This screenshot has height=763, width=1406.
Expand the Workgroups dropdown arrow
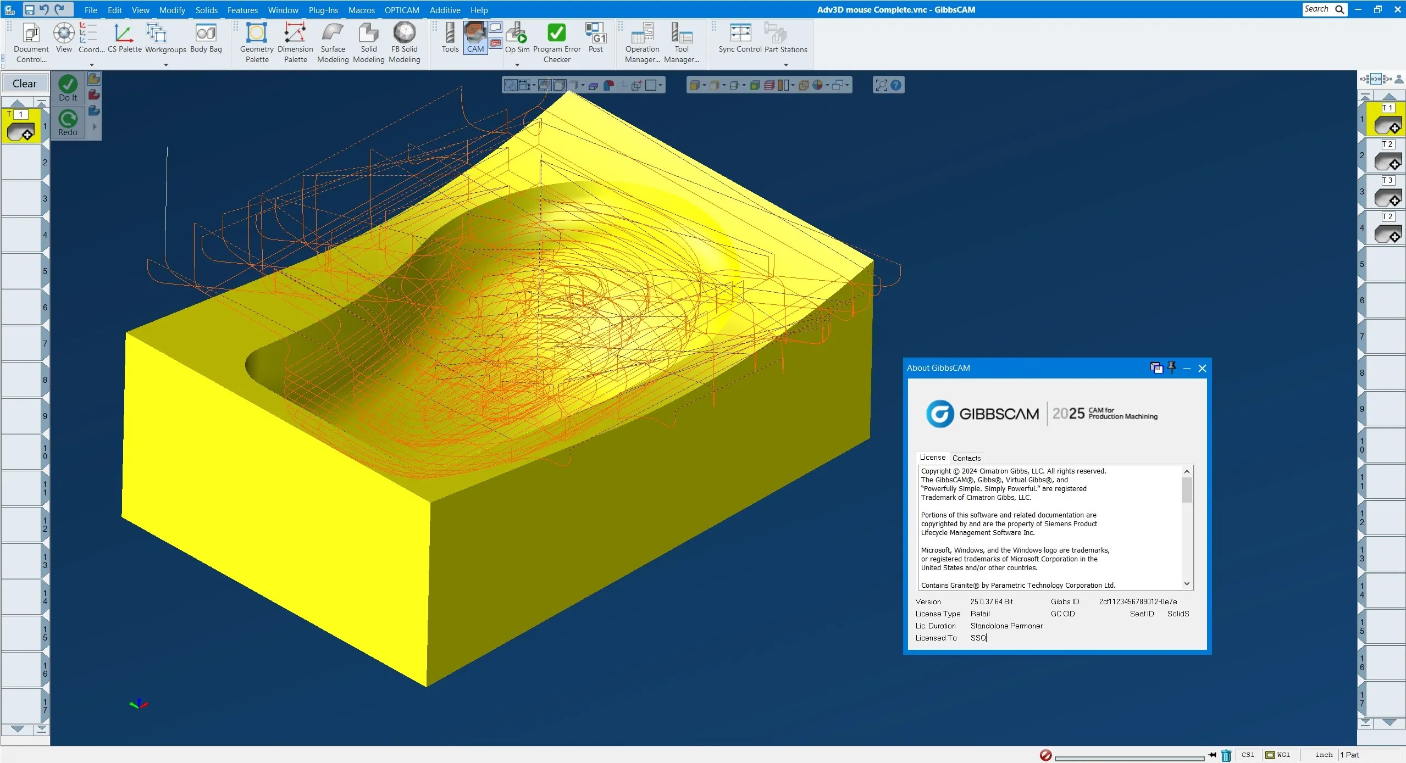(x=165, y=65)
